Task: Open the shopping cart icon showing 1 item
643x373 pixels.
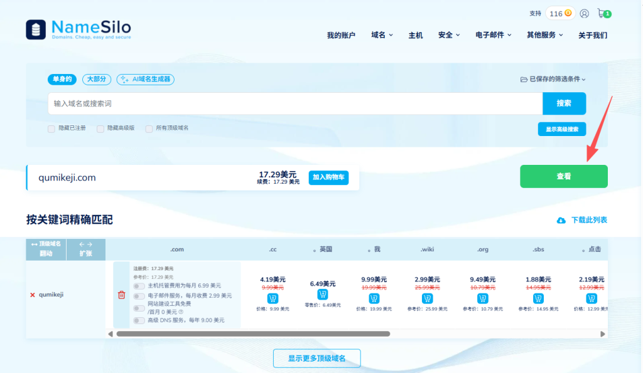Action: coord(602,13)
